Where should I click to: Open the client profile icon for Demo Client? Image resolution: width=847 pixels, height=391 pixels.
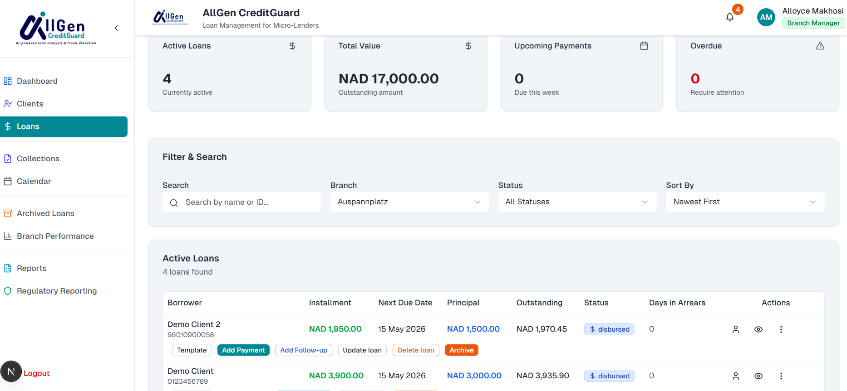tap(736, 376)
